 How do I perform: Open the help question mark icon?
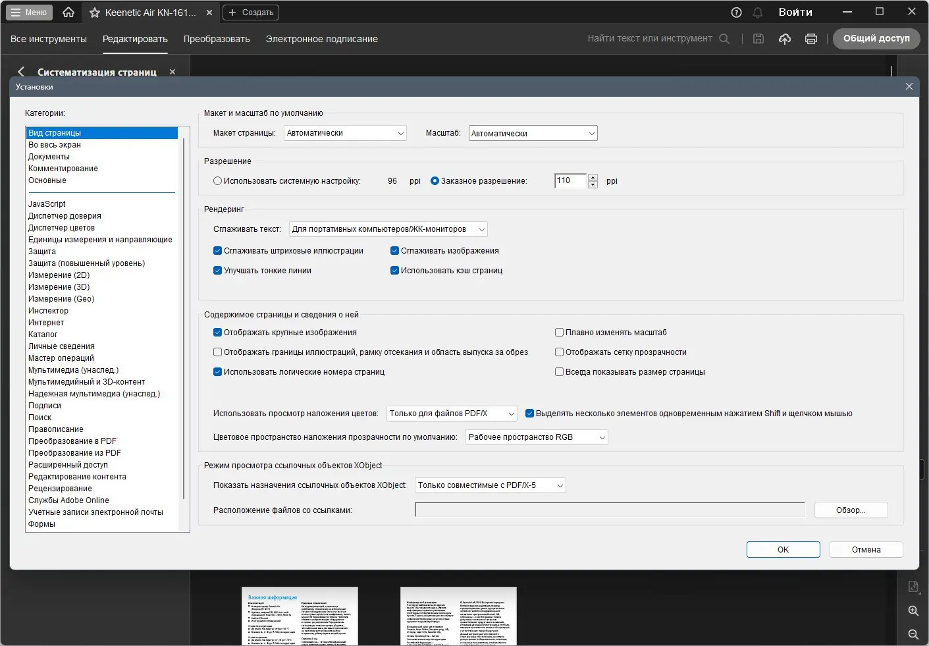coord(735,11)
